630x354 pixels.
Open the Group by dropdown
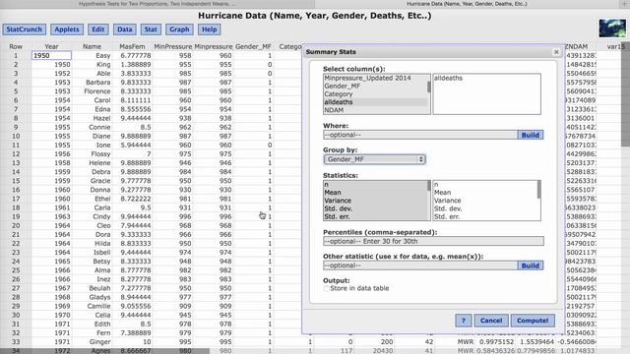pyautogui.click(x=374, y=159)
